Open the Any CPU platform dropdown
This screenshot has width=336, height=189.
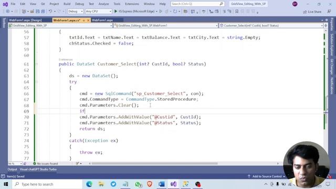click(x=98, y=12)
